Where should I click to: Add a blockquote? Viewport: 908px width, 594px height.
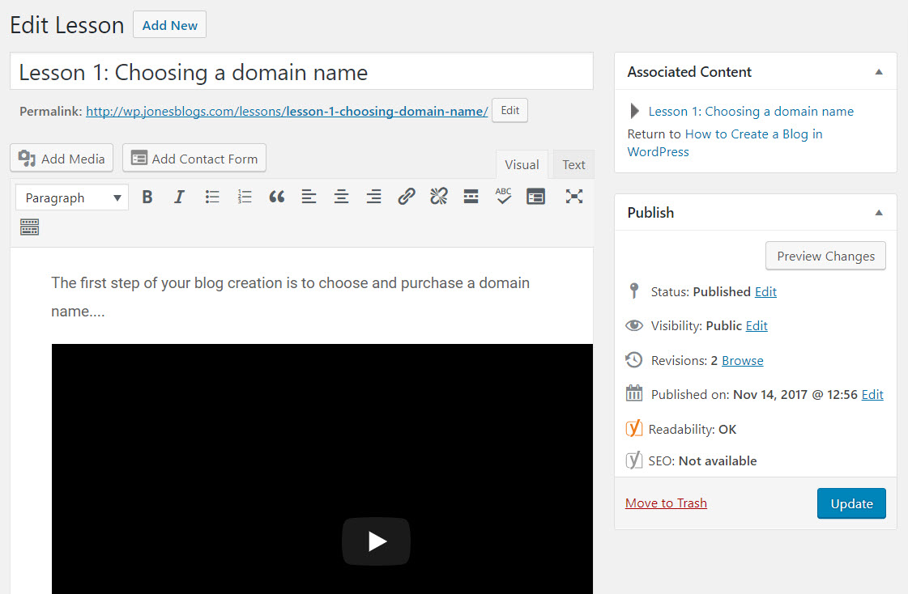pos(277,197)
